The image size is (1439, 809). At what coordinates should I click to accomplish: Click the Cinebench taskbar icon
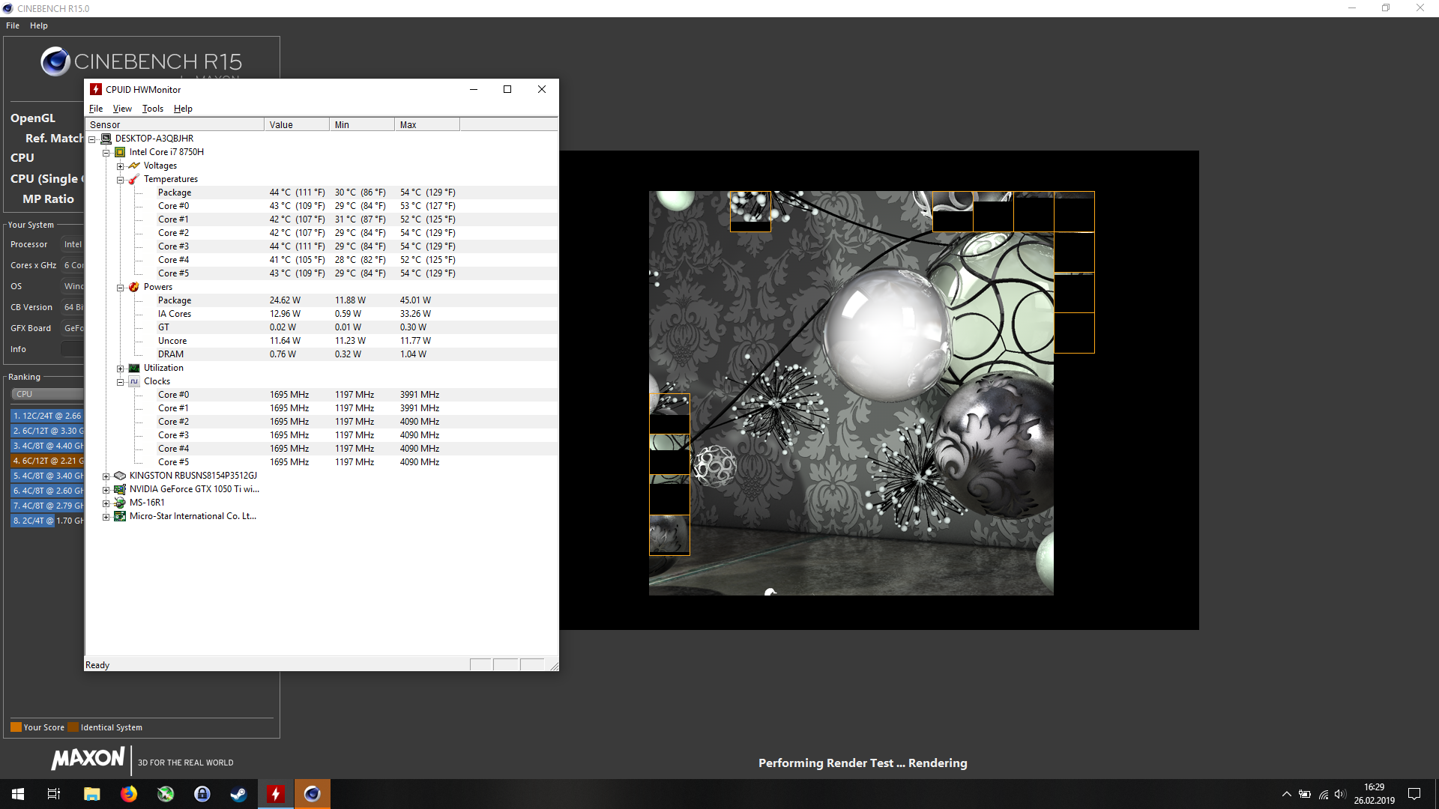pos(313,794)
